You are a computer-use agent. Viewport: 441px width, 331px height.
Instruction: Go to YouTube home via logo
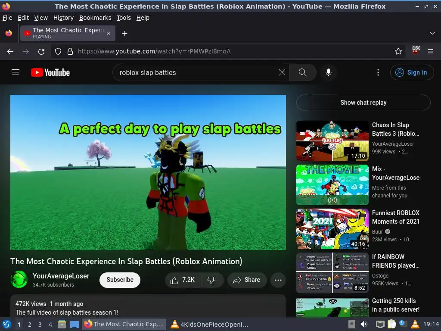(50, 72)
